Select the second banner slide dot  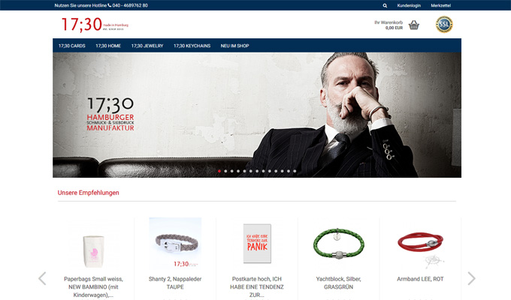click(225, 171)
